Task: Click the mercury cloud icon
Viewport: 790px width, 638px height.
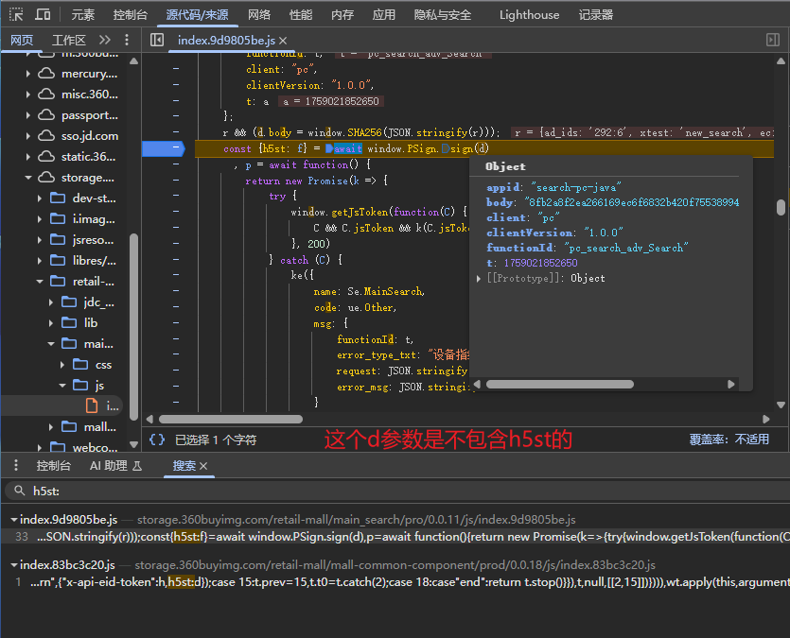Action: click(x=46, y=74)
